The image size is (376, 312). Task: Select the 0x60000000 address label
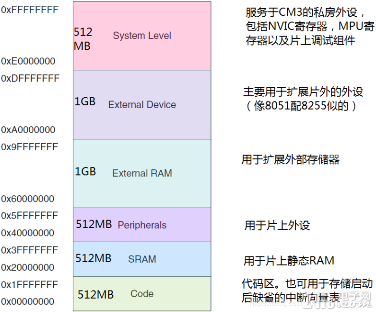click(x=28, y=199)
